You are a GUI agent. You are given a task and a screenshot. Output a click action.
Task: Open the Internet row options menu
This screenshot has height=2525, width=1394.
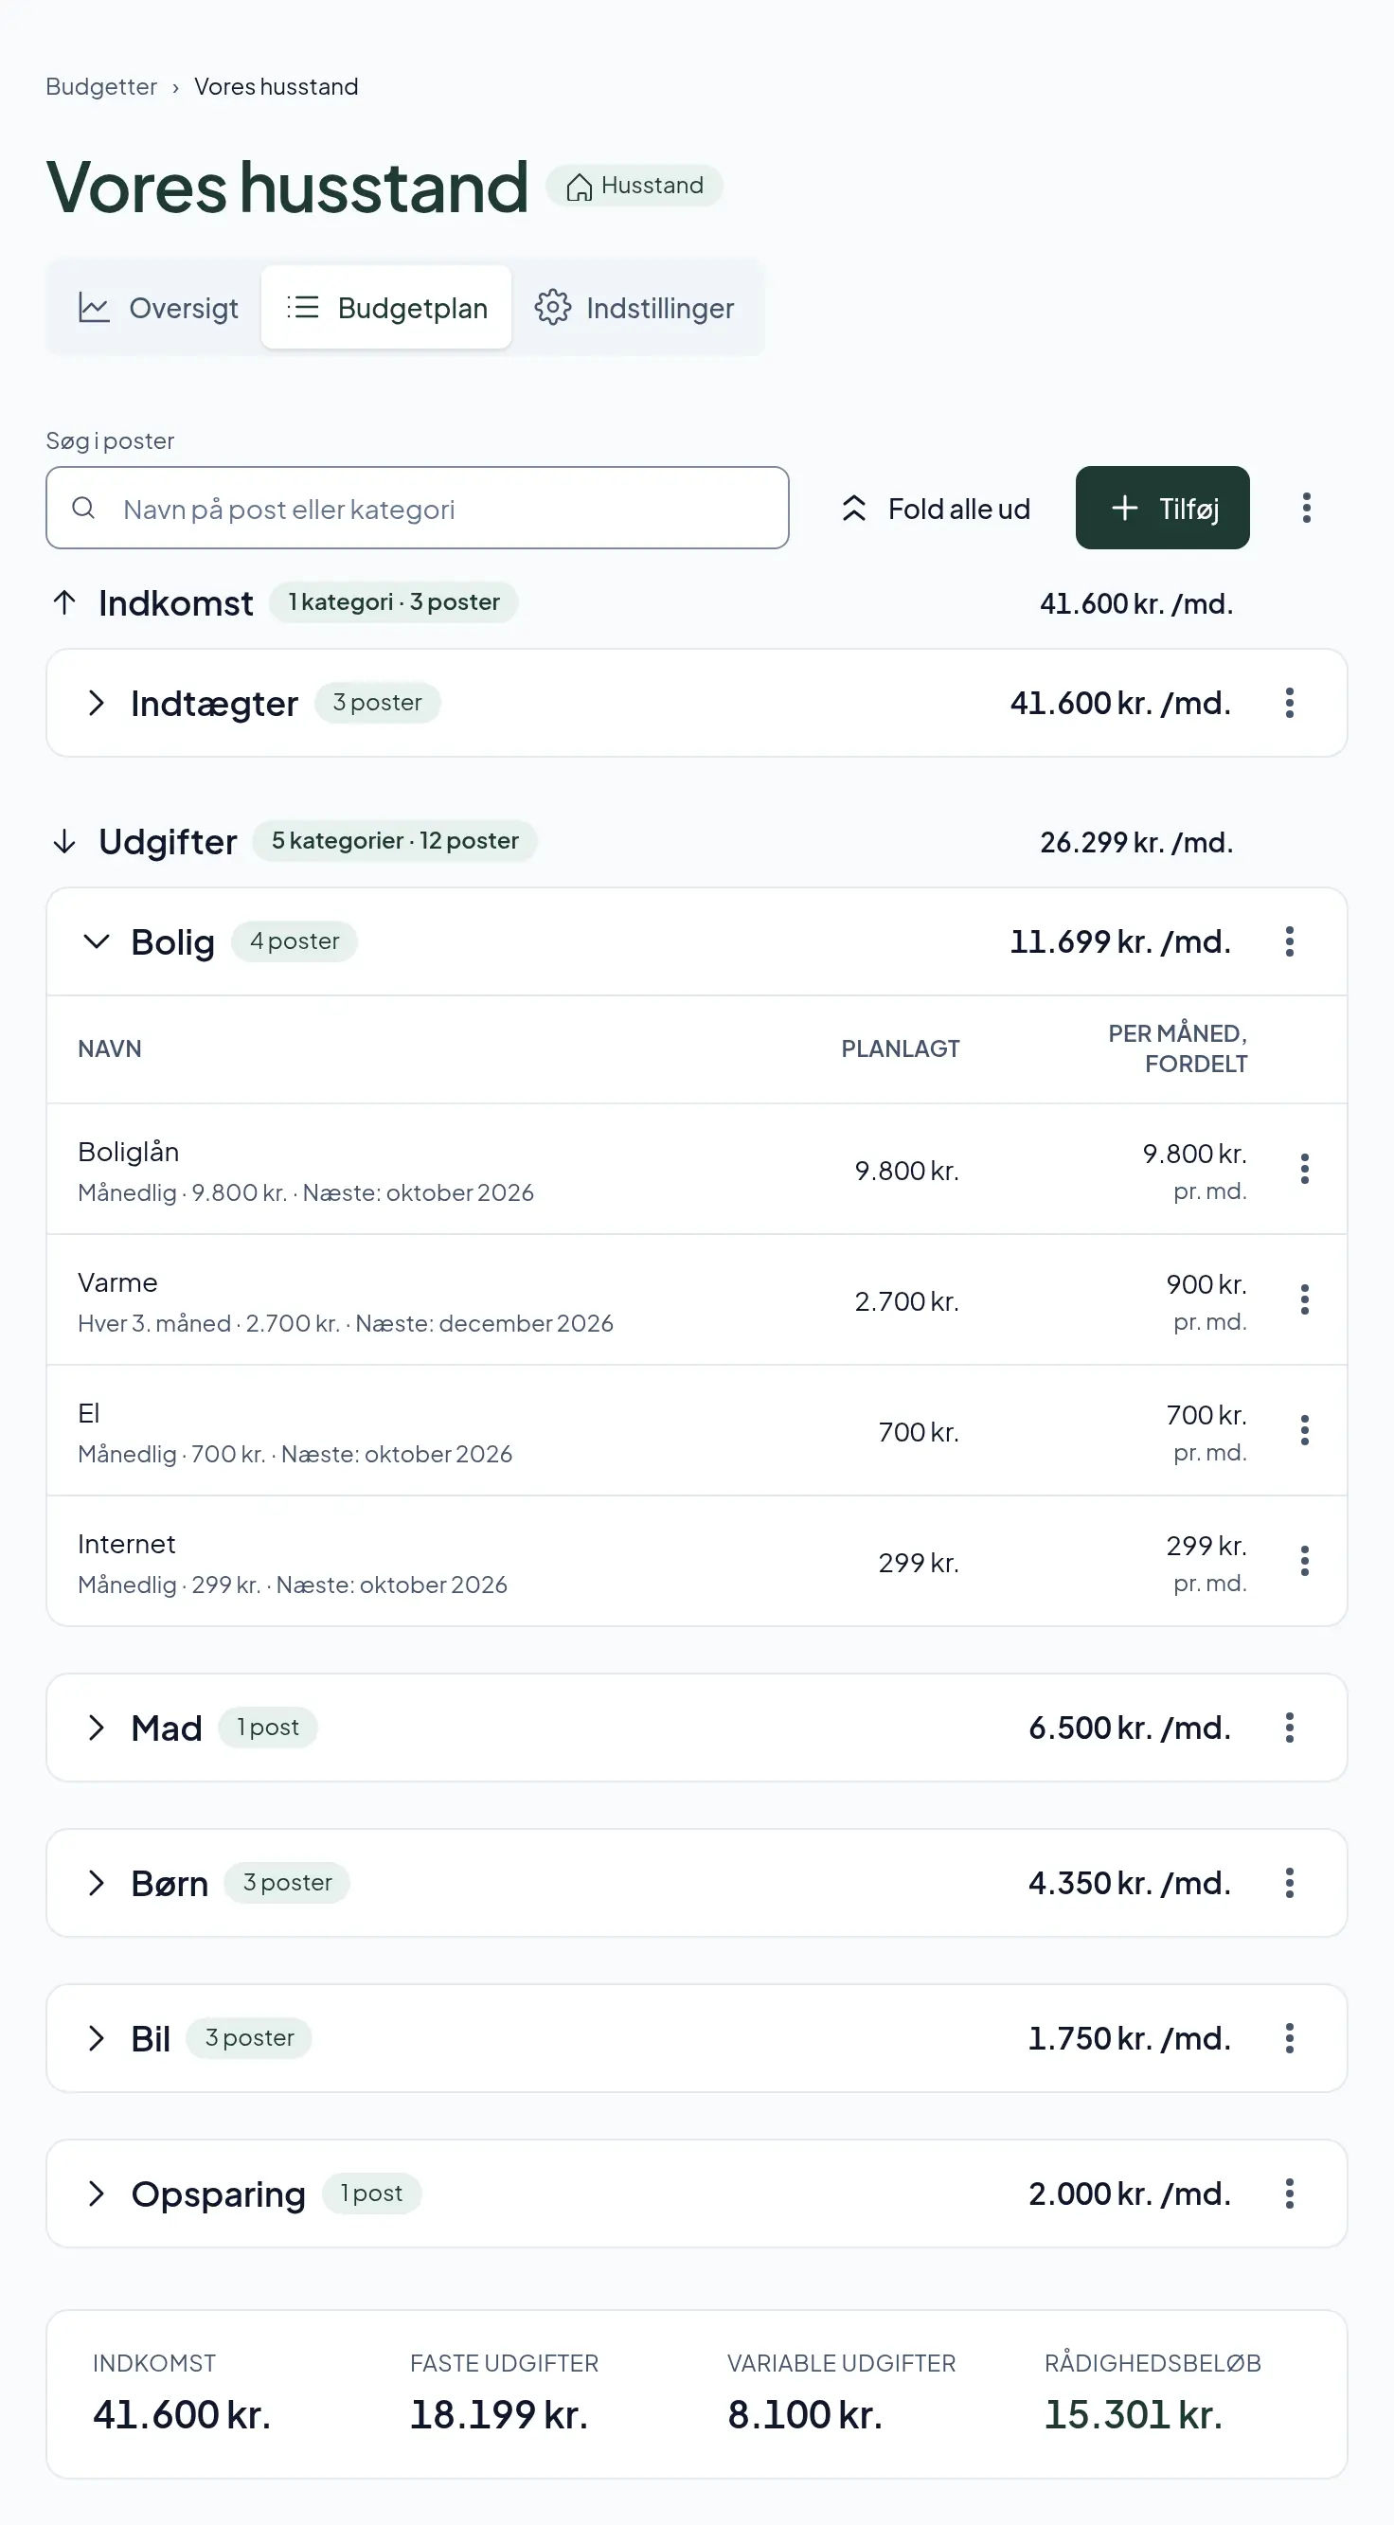pyautogui.click(x=1304, y=1561)
